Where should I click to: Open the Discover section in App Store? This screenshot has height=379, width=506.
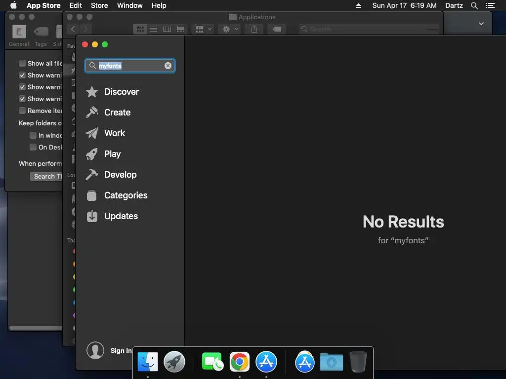[112, 92]
